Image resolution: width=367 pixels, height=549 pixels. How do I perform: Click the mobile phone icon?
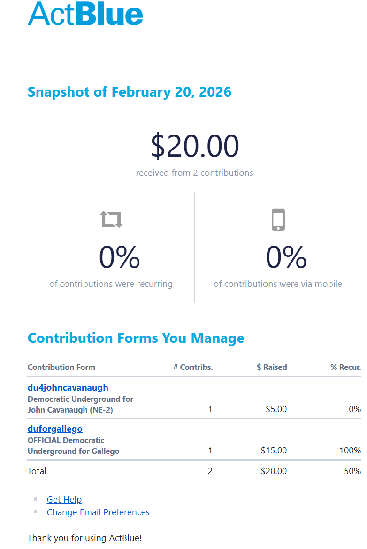pyautogui.click(x=278, y=219)
